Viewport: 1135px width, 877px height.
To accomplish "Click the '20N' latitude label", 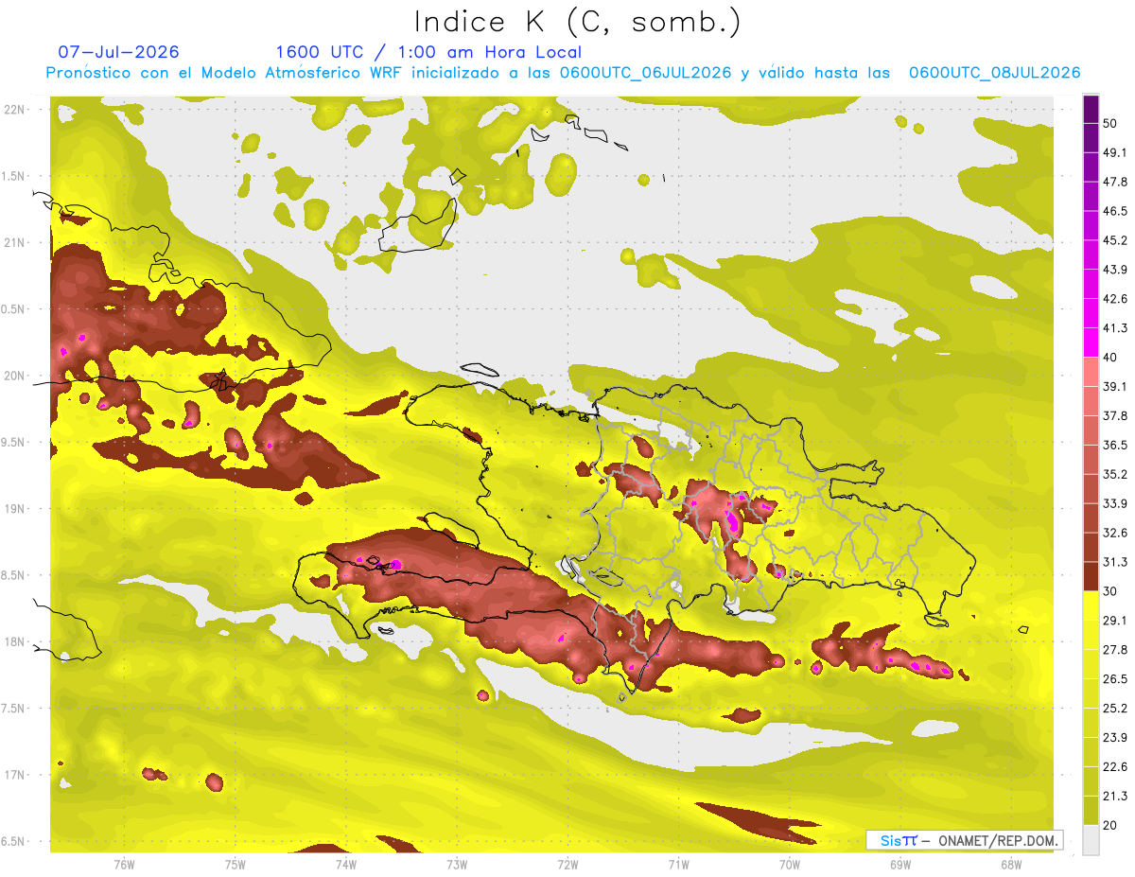I will tap(16, 376).
